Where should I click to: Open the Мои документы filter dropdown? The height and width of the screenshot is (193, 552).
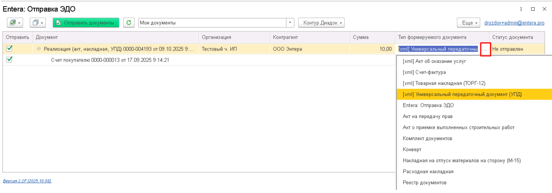pyautogui.click(x=291, y=22)
